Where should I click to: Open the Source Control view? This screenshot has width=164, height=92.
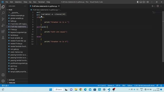click(3, 19)
